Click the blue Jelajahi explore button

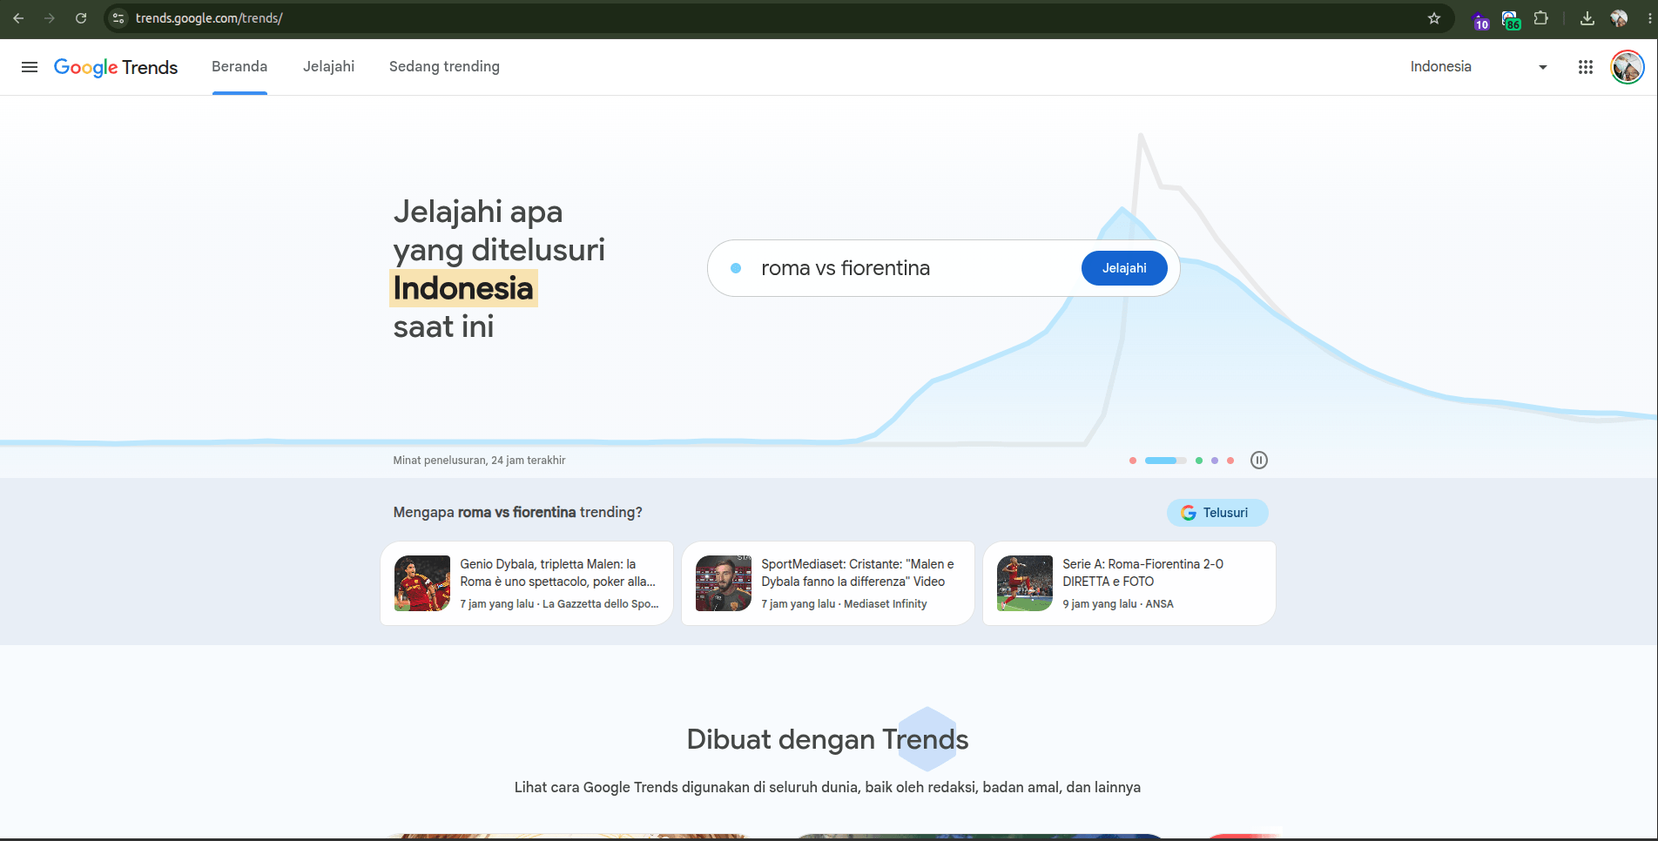pyautogui.click(x=1124, y=268)
